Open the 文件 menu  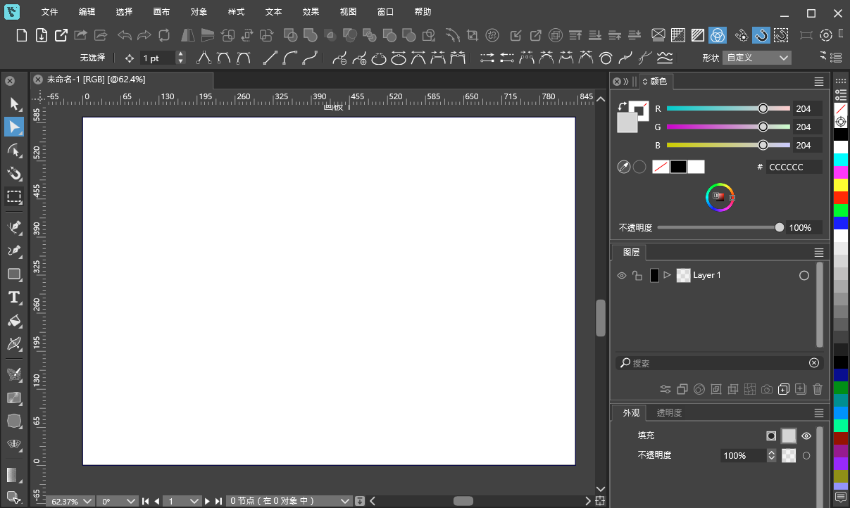coord(49,11)
